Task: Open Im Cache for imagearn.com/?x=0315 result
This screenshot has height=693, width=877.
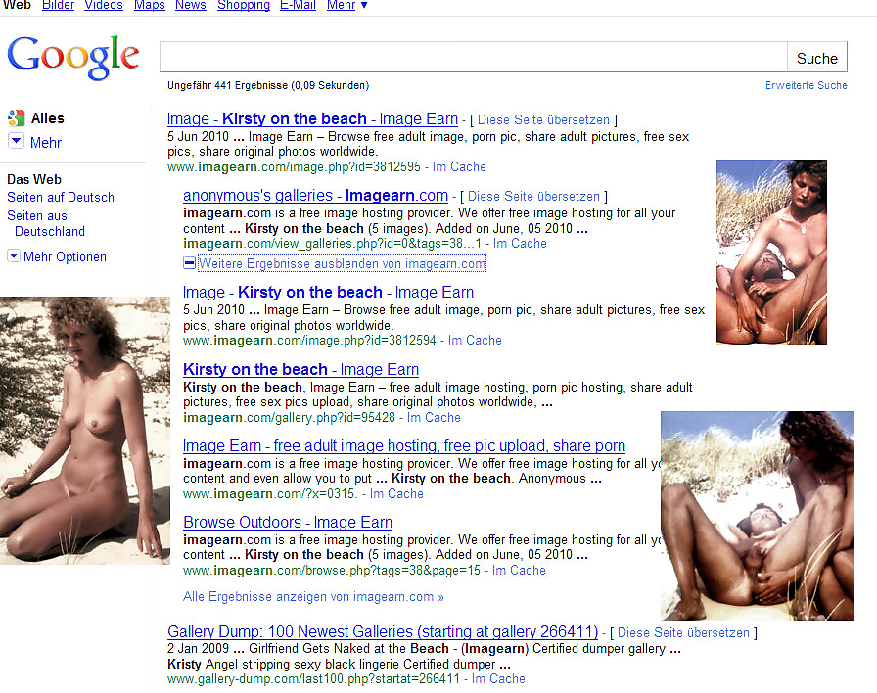Action: [x=396, y=494]
